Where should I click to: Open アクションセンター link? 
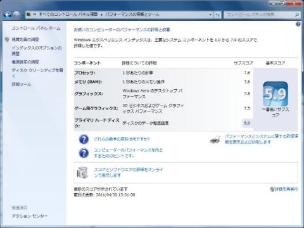click(x=30, y=216)
